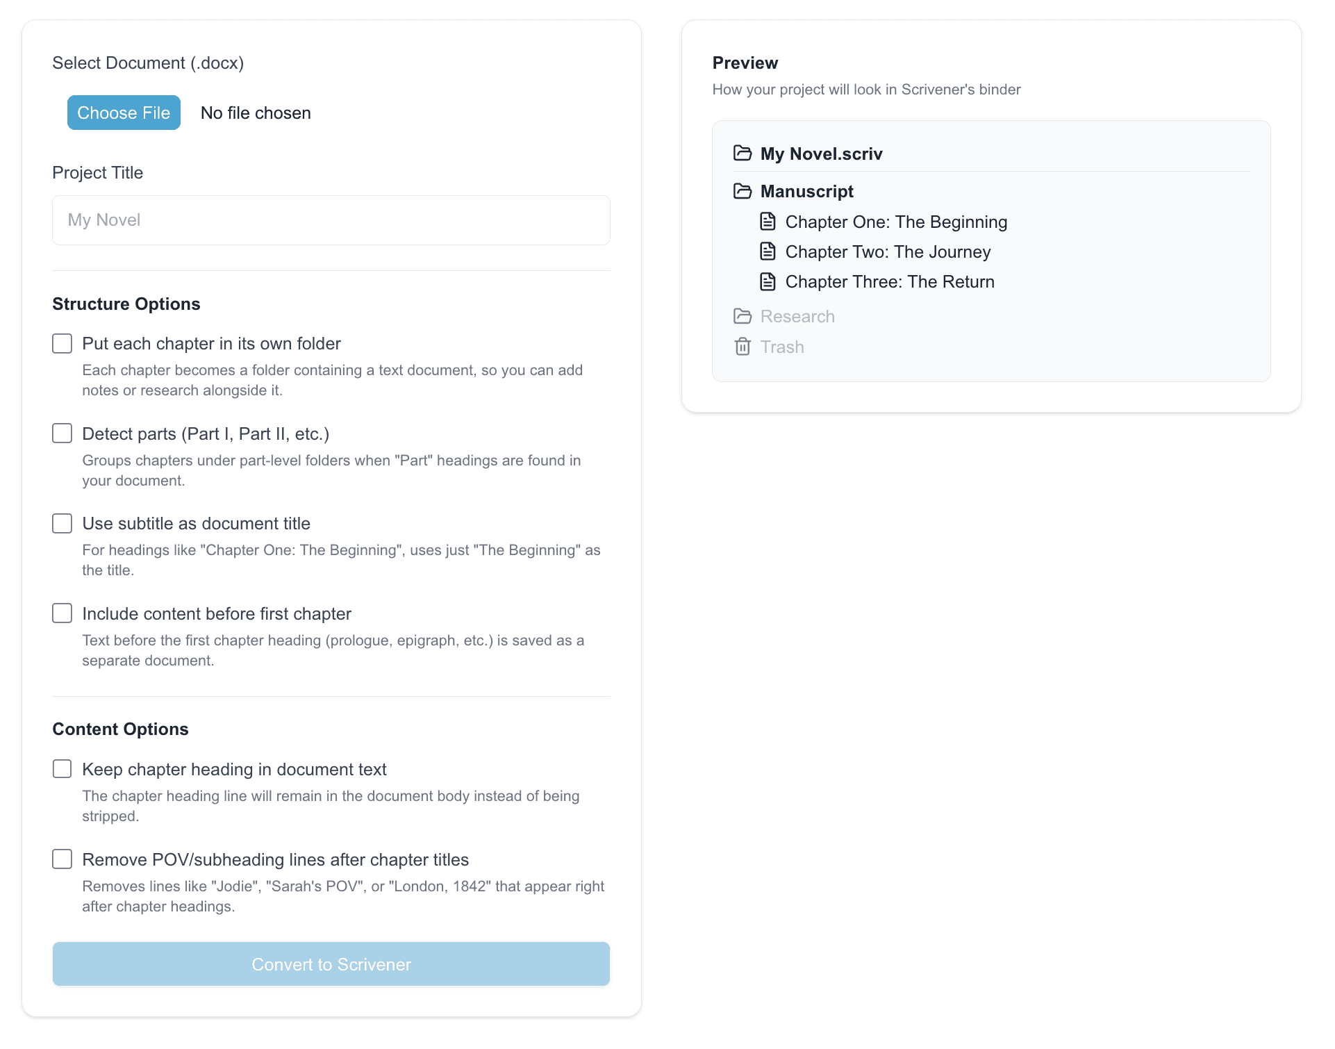Click the Manuscript folder label
1335x1049 pixels.
[806, 191]
